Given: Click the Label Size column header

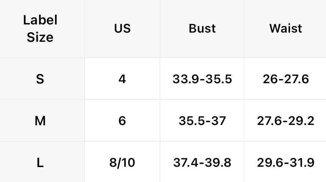Looking at the screenshot, I should click(40, 29).
